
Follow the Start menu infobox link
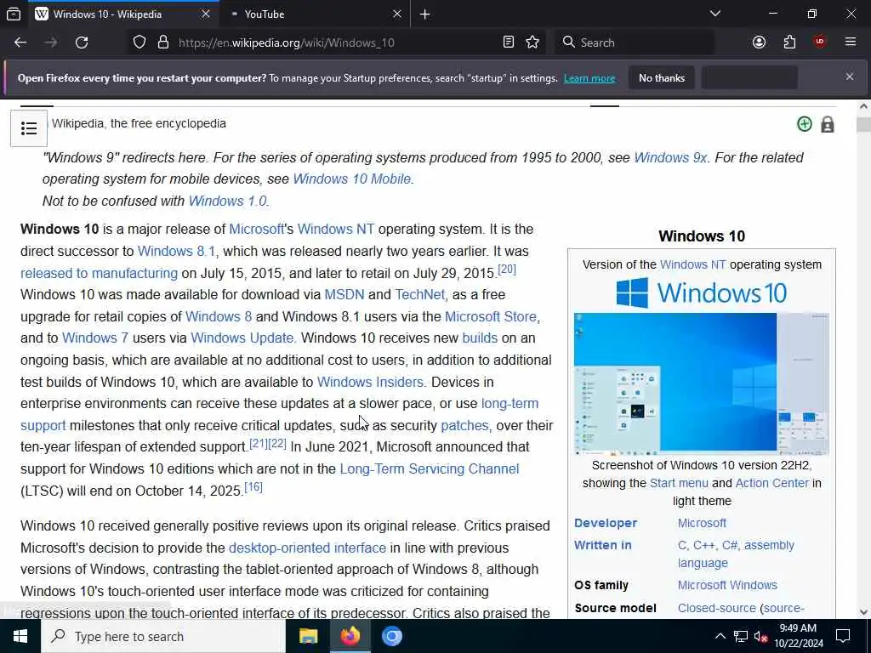click(x=679, y=483)
